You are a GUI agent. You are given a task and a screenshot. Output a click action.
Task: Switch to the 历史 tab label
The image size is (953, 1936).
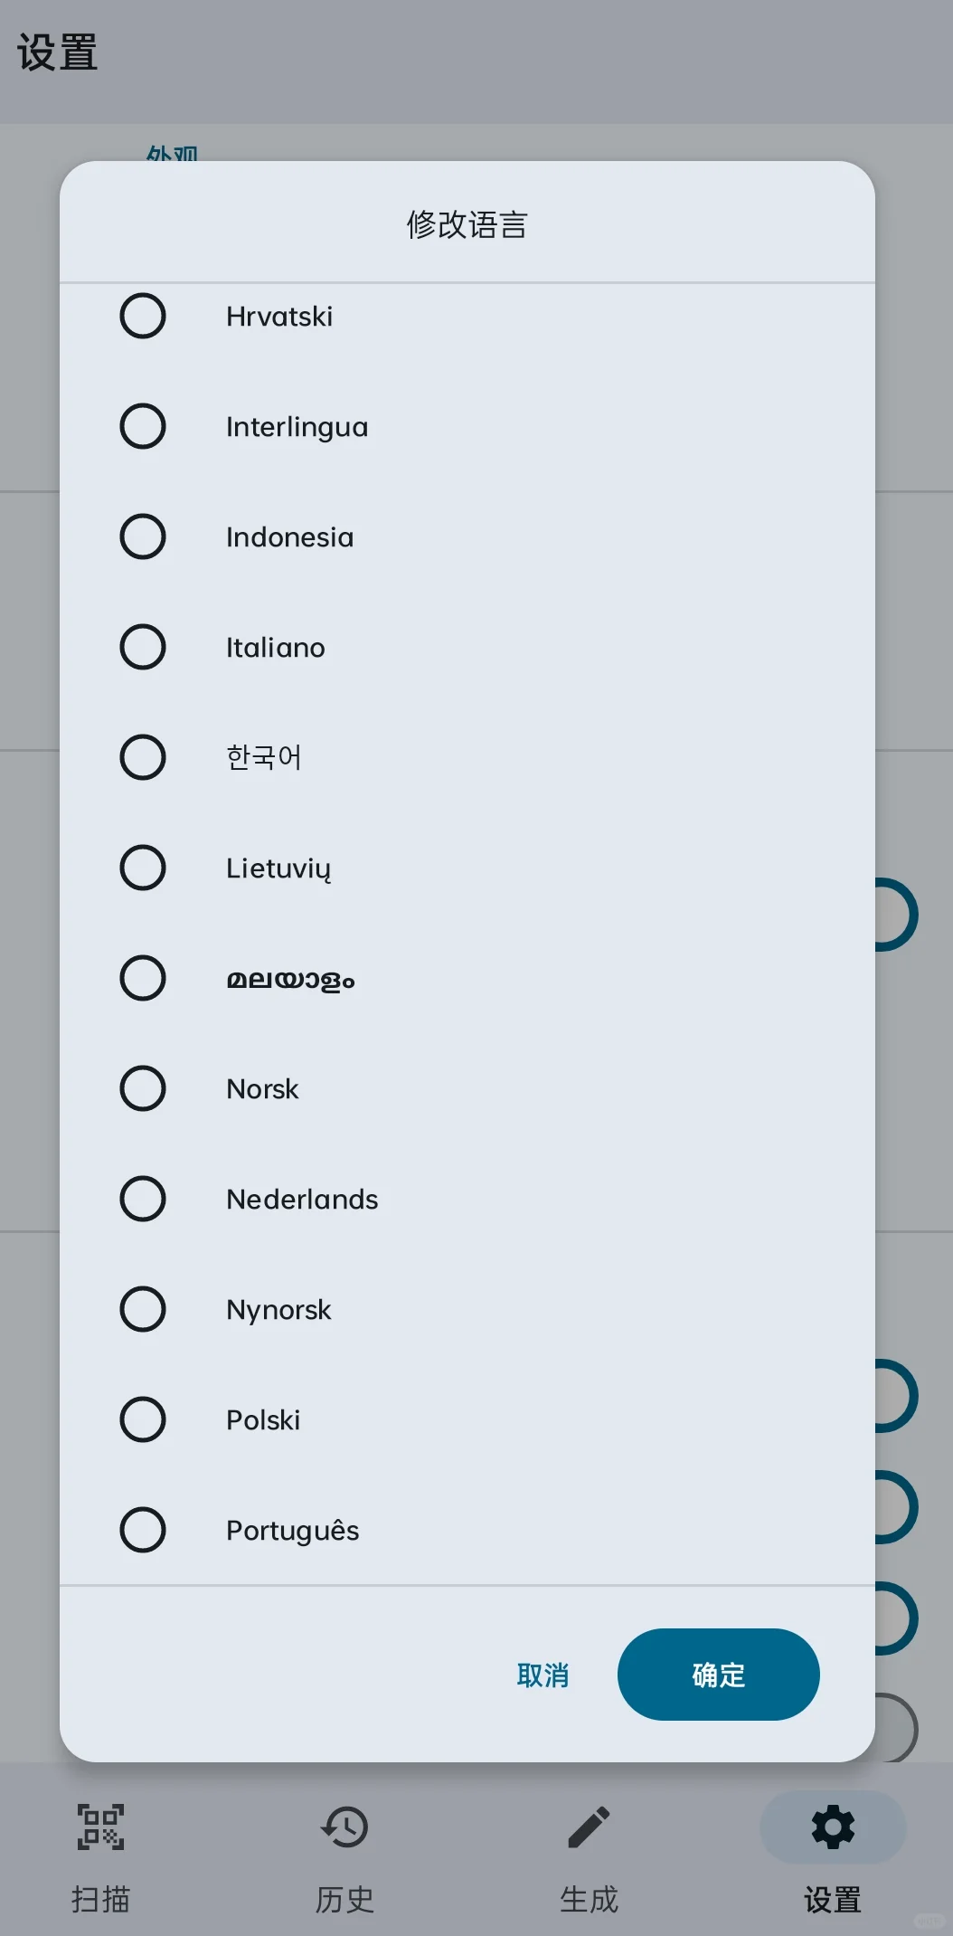(344, 1899)
